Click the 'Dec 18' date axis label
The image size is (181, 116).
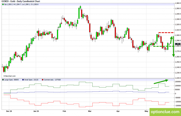(9, 111)
